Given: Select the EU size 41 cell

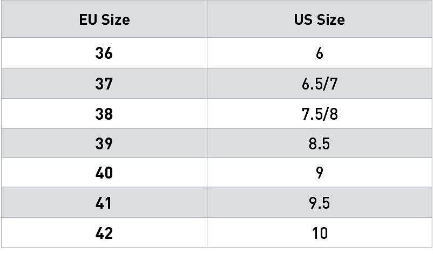Looking at the screenshot, I should 104,203.
